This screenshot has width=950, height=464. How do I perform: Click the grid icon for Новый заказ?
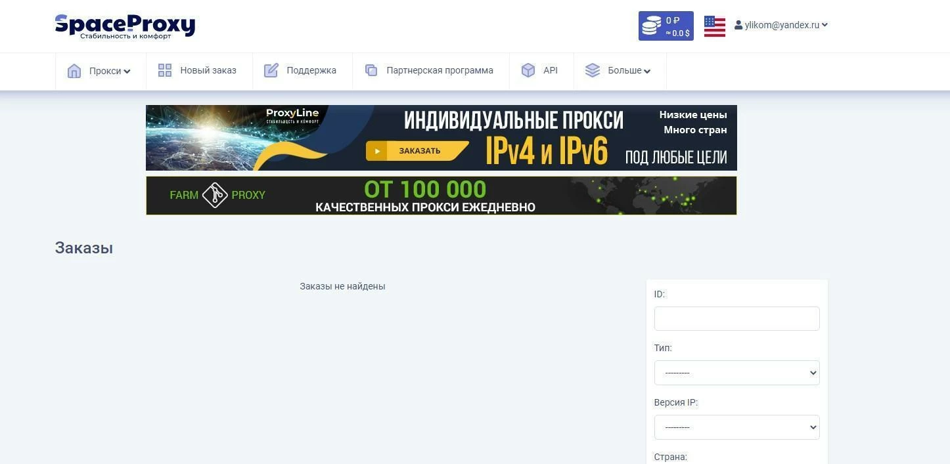pos(165,70)
